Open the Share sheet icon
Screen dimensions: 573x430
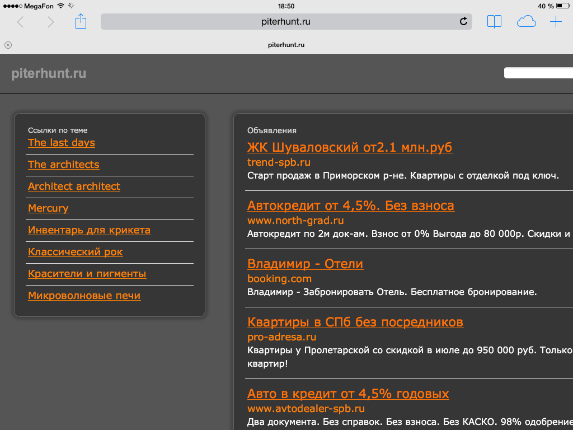[81, 22]
